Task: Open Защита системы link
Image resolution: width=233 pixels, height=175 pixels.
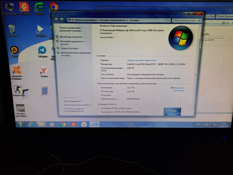Action: point(69,48)
